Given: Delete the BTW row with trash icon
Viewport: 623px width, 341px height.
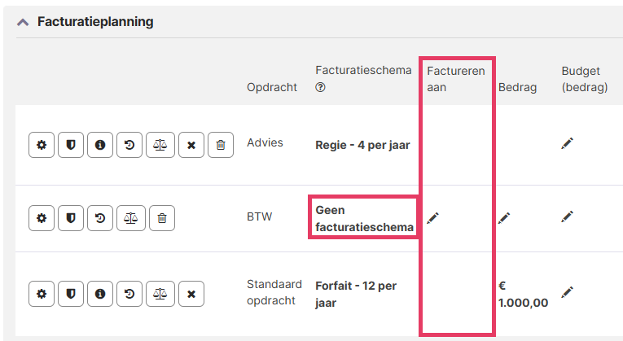Looking at the screenshot, I should (161, 218).
